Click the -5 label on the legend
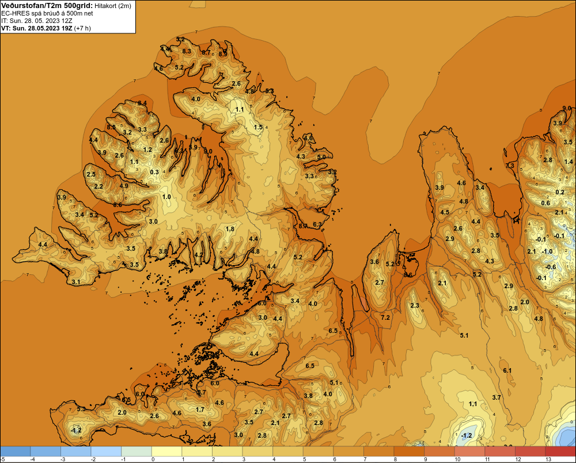The image size is (576, 463). point(3,460)
